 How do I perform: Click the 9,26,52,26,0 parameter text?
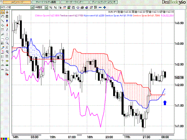[x=167, y=15]
